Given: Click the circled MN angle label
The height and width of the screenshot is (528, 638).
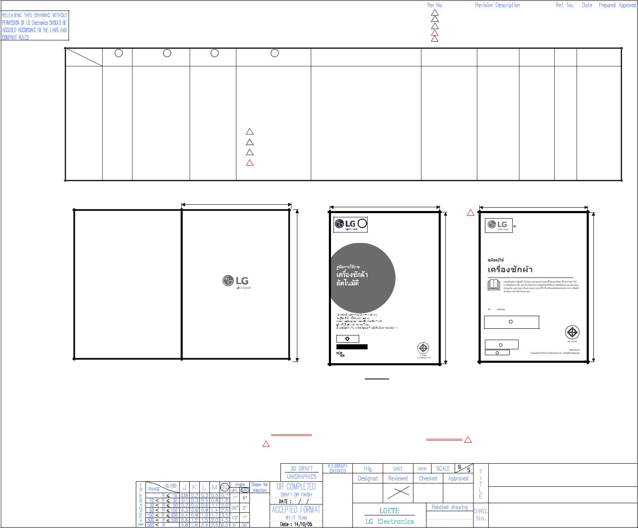Looking at the screenshot, I should click(245, 490).
